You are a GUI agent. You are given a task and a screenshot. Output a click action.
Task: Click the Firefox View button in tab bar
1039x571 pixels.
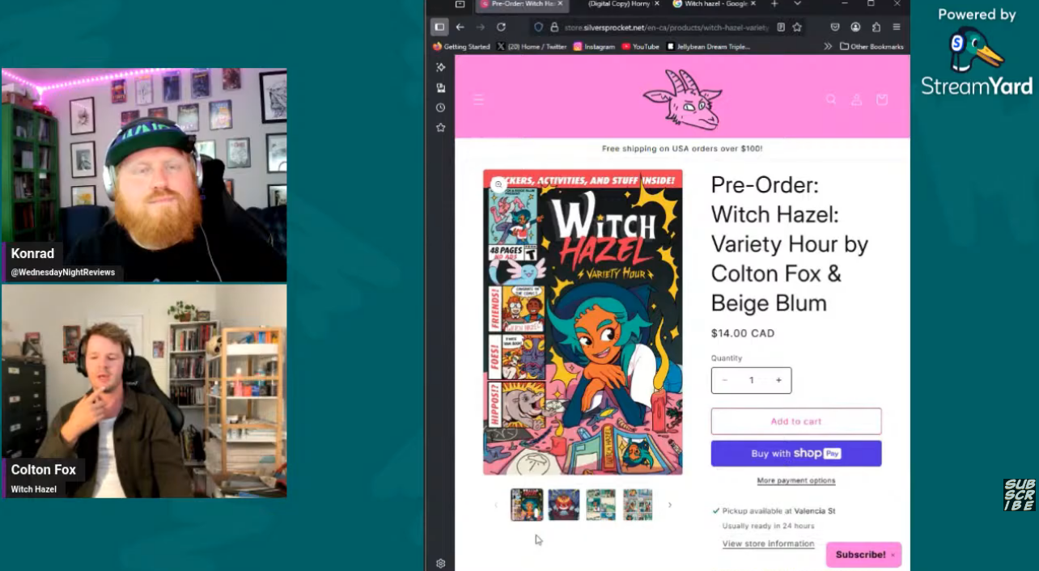click(x=460, y=4)
